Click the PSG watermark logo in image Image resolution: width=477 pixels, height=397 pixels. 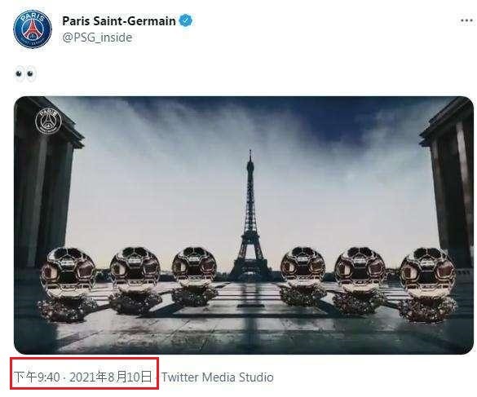click(x=48, y=121)
